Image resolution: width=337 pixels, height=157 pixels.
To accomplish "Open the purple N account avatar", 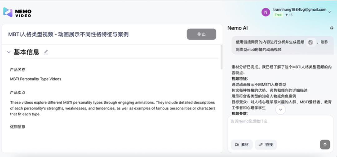I will [x=266, y=12].
